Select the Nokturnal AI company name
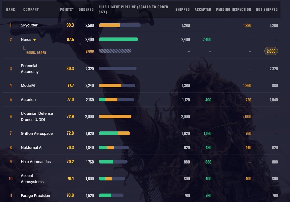 [x=32, y=148]
